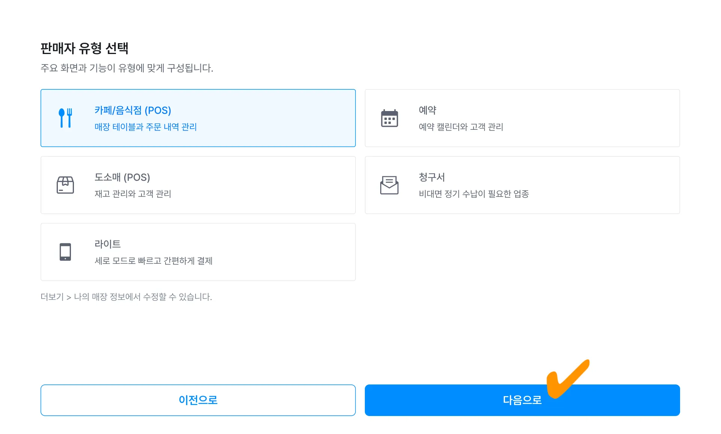Click the 더보기 > 나의 매장 정보 hint text
This screenshot has height=434, width=721.
click(x=126, y=297)
